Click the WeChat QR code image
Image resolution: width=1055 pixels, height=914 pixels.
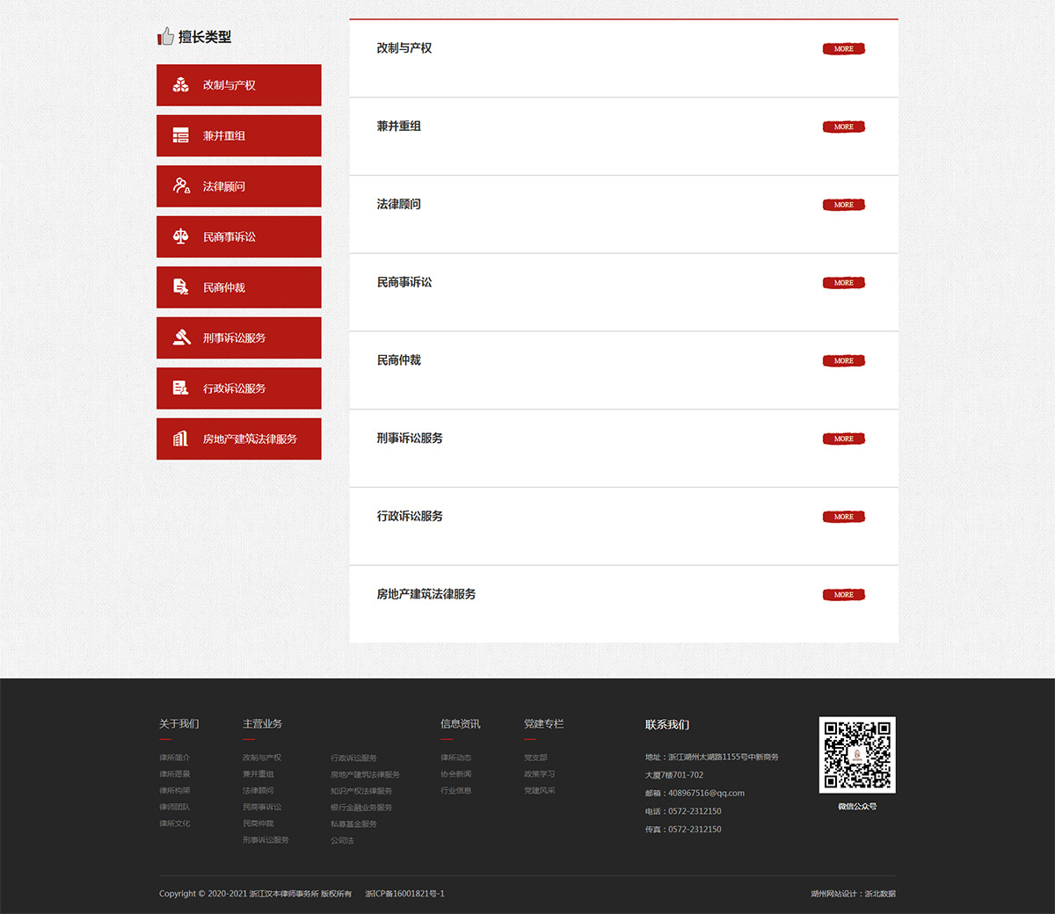857,755
